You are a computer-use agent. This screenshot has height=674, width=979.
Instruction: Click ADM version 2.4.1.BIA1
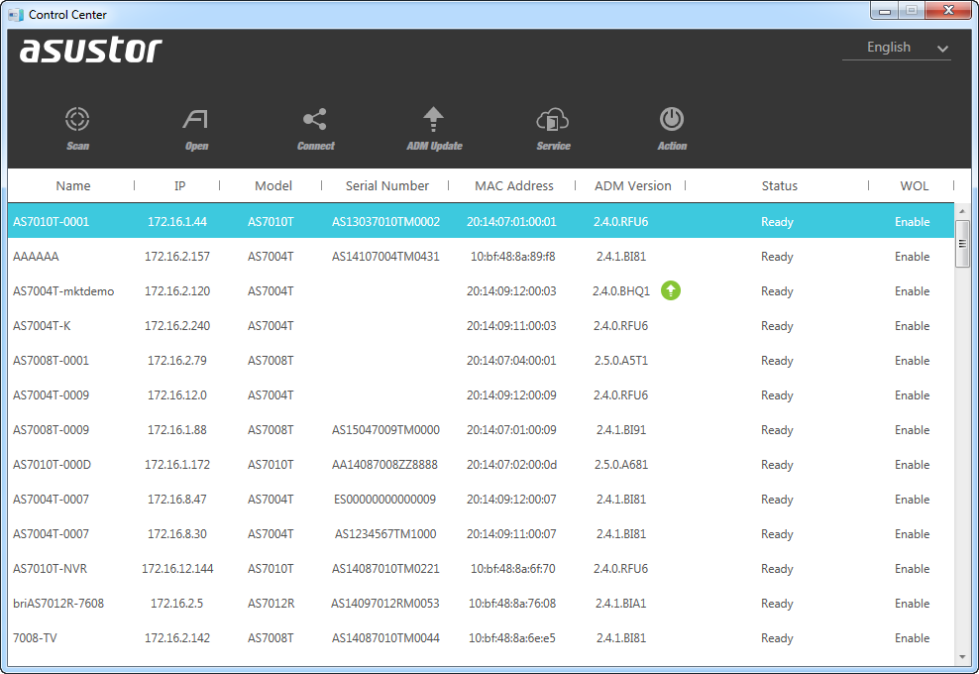pos(621,604)
